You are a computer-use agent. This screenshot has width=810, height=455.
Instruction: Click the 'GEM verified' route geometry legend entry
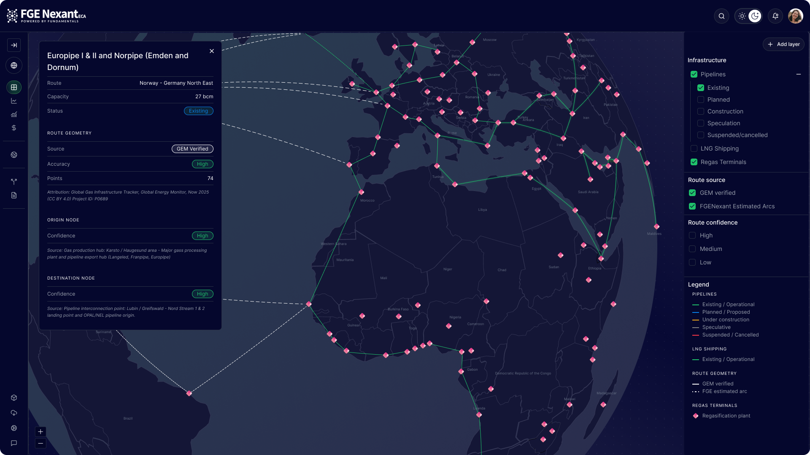(718, 384)
